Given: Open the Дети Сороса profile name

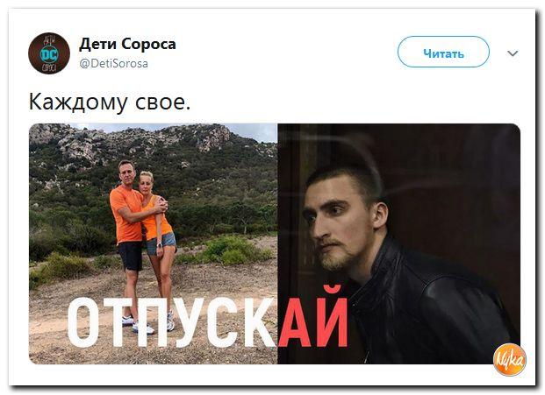Looking at the screenshot, I should pos(127,44).
